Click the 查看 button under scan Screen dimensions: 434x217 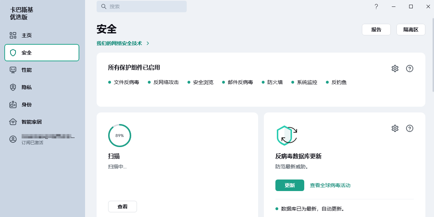(x=123, y=207)
